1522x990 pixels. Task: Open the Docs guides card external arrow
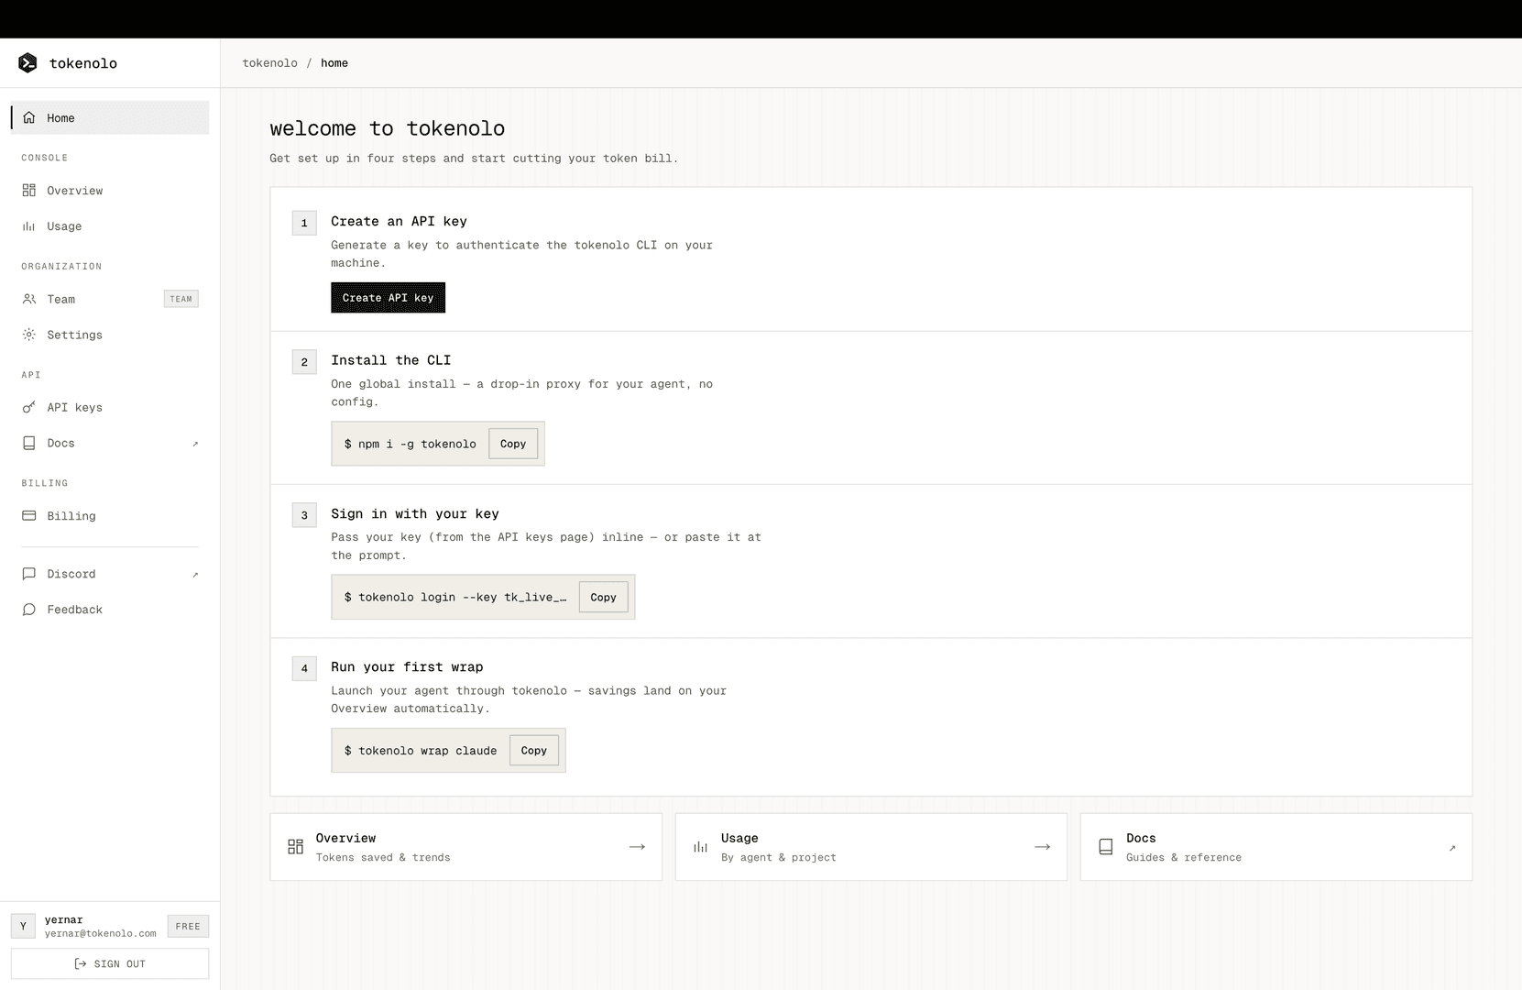[x=1452, y=848]
